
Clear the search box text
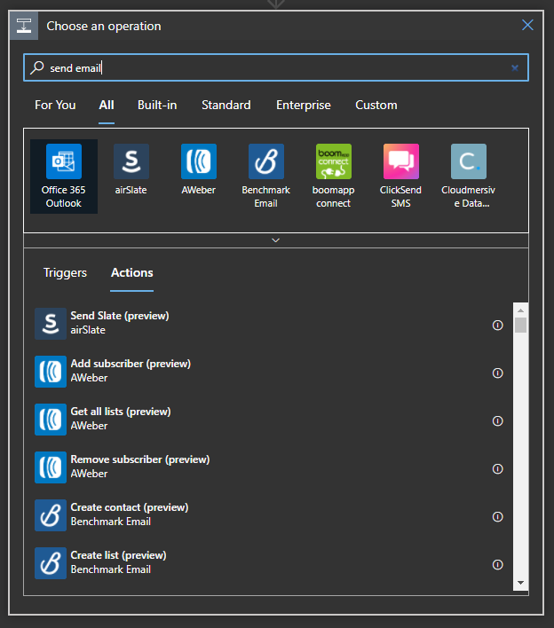[515, 68]
